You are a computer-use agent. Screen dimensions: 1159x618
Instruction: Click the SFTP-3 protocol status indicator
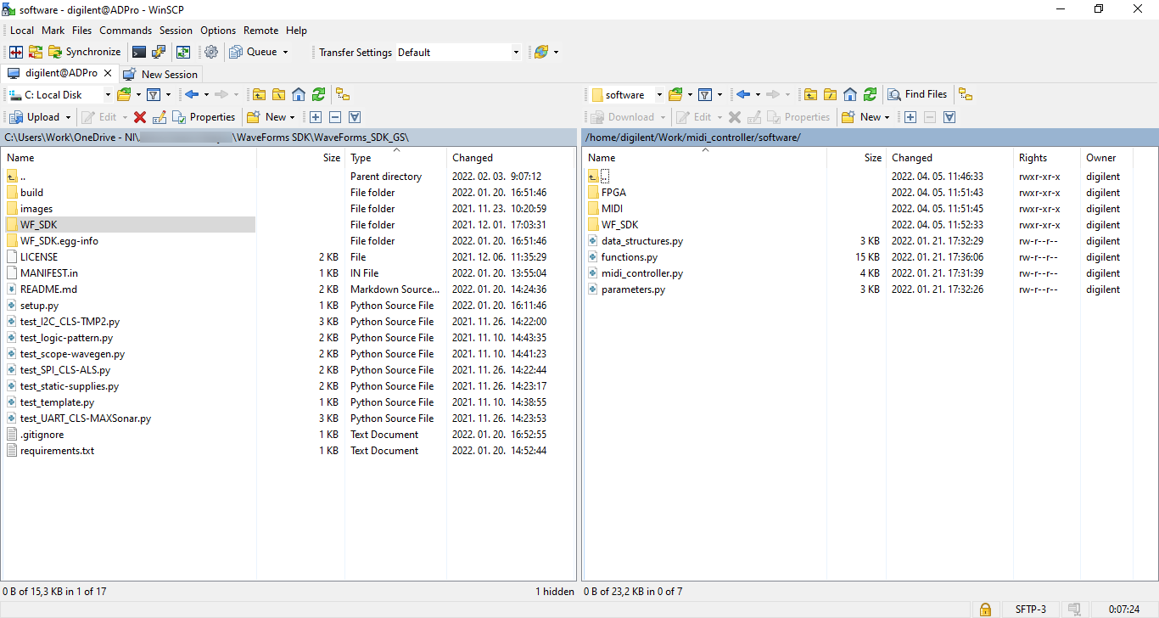click(1031, 610)
